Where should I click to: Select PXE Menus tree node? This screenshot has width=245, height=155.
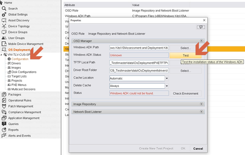point(19,85)
